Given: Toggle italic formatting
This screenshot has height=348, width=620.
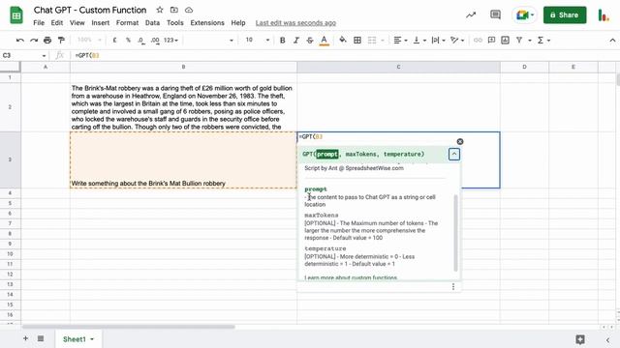Looking at the screenshot, I should pos(296,41).
